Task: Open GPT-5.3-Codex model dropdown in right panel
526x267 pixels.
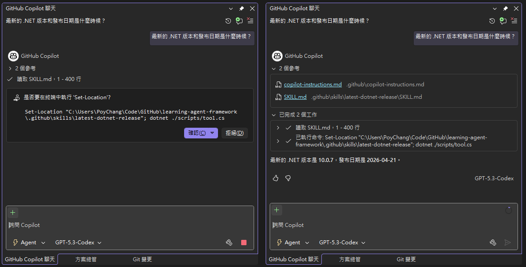Action: [342, 243]
